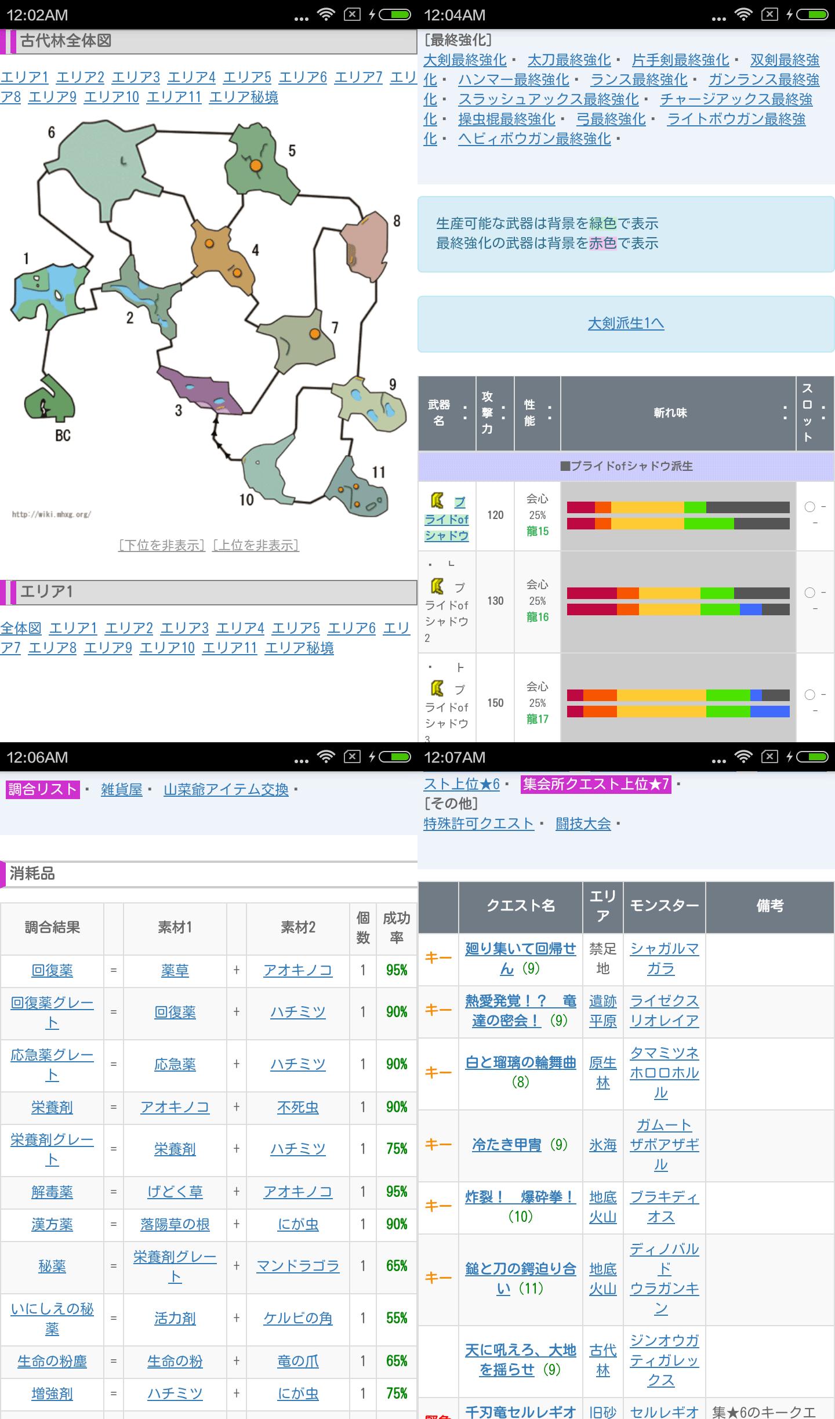The height and width of the screenshot is (1419, 835).
Task: Open 全体図 link under エリア1 heading
Action: tap(21, 628)
